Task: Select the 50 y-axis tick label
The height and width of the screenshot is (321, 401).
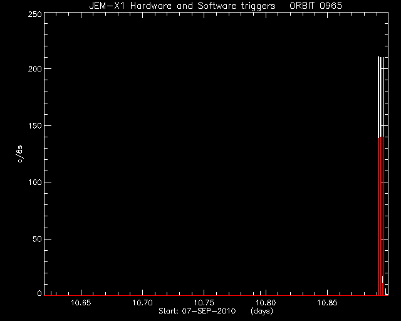Action: [38, 239]
